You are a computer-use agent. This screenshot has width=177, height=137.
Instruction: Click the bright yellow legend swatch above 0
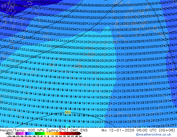46,134
